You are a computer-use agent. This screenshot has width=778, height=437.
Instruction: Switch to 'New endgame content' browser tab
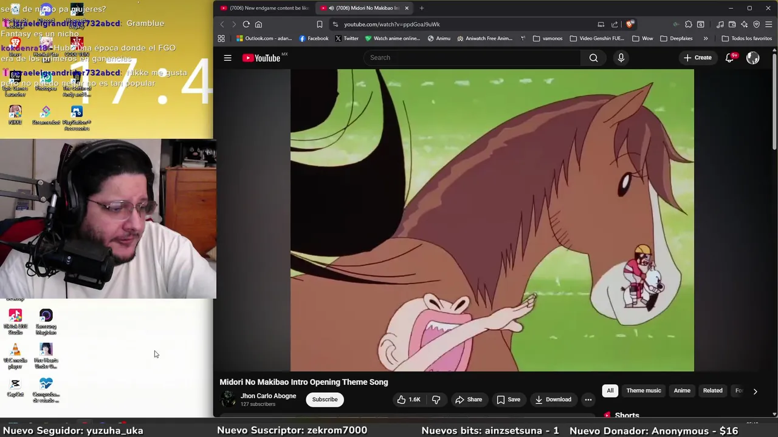(x=264, y=8)
